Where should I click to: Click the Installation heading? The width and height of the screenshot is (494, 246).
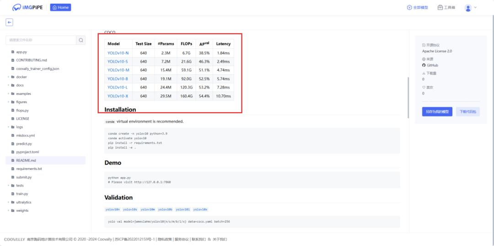(x=120, y=110)
